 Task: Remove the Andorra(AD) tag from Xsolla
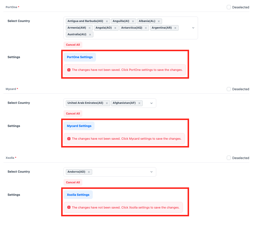click(x=89, y=172)
